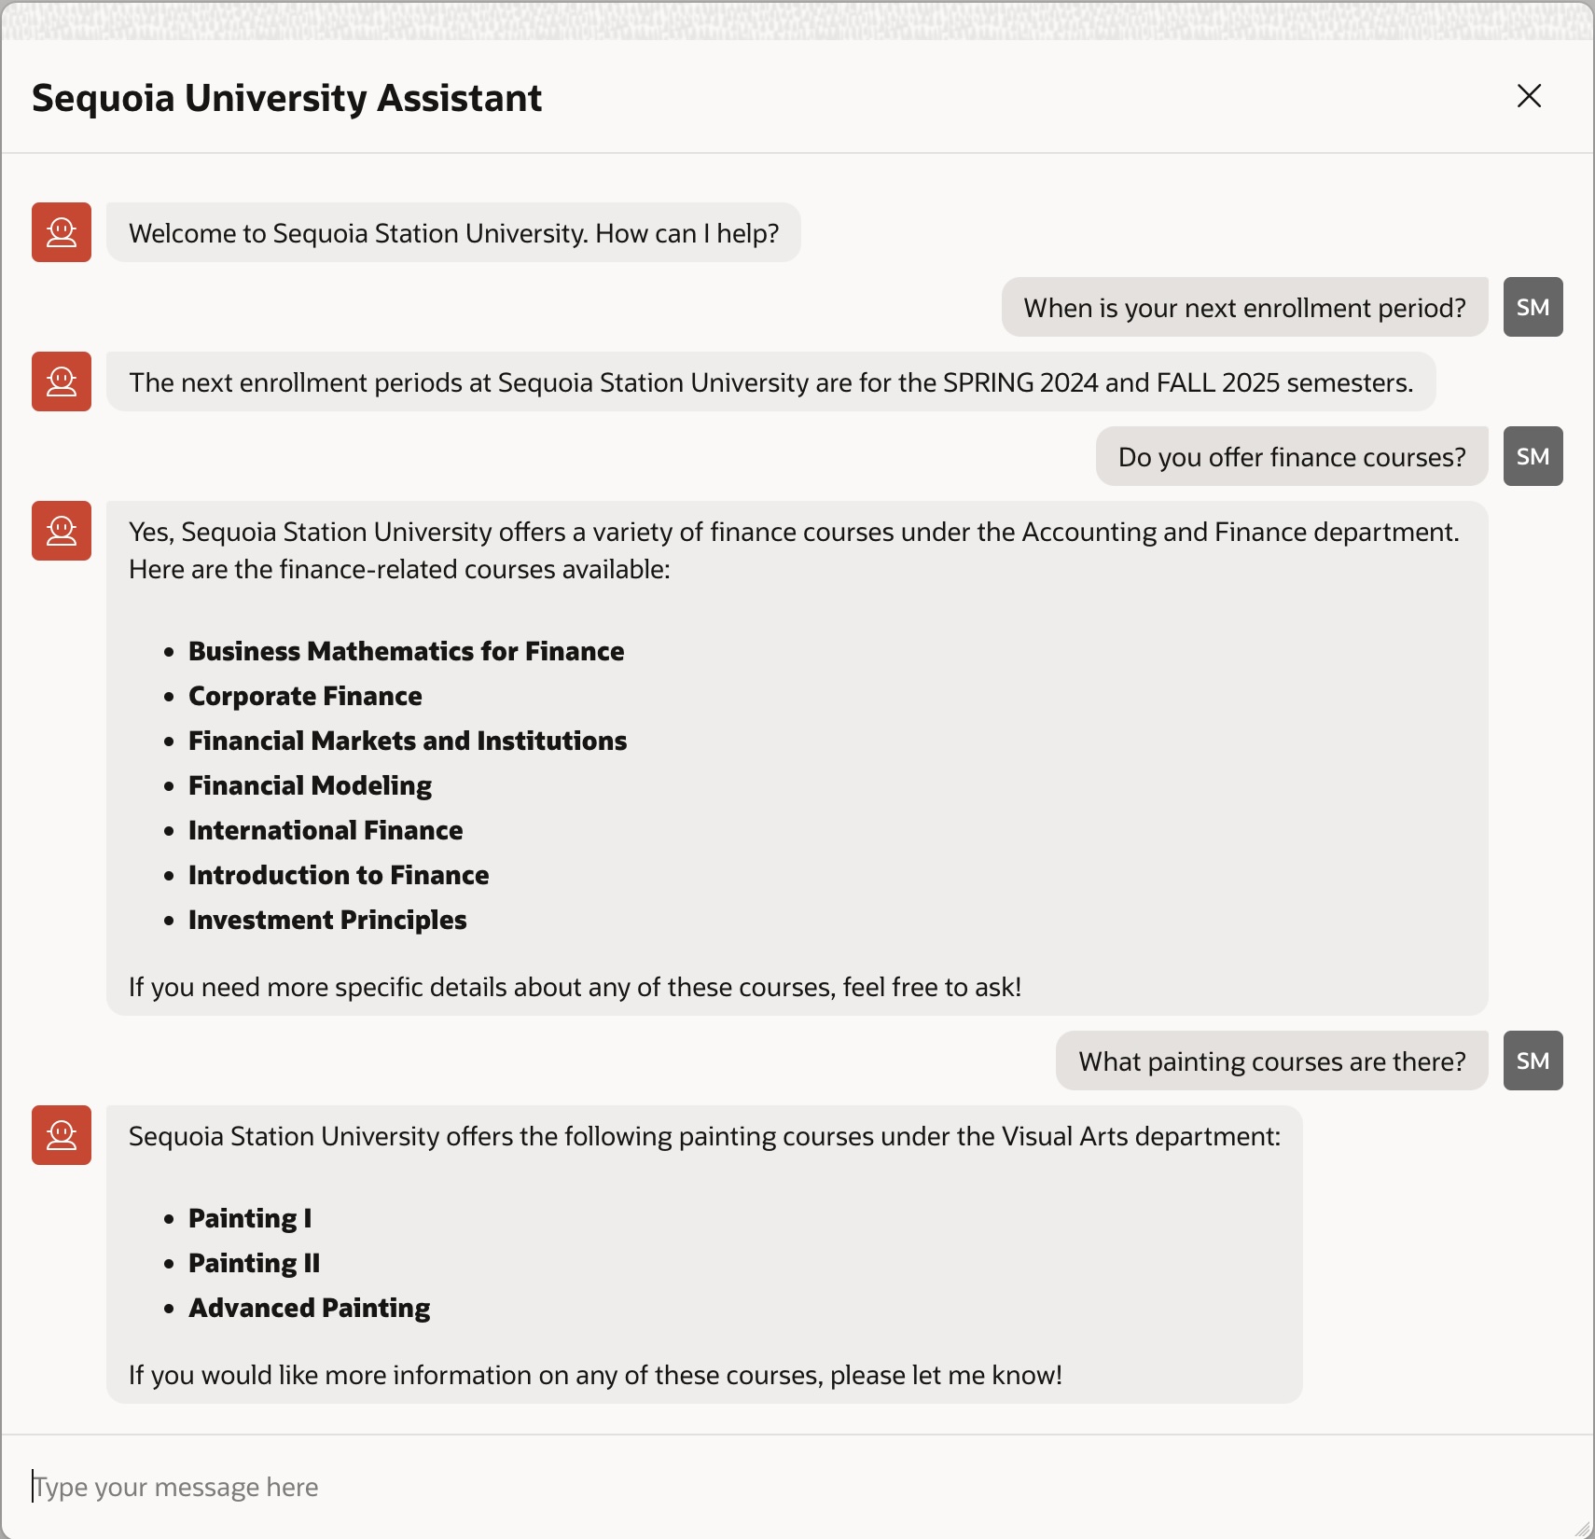Click the assistant avatar beside the finance courses list

coord(61,530)
